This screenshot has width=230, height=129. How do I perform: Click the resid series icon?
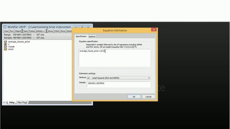pyautogui.click(x=5, y=49)
